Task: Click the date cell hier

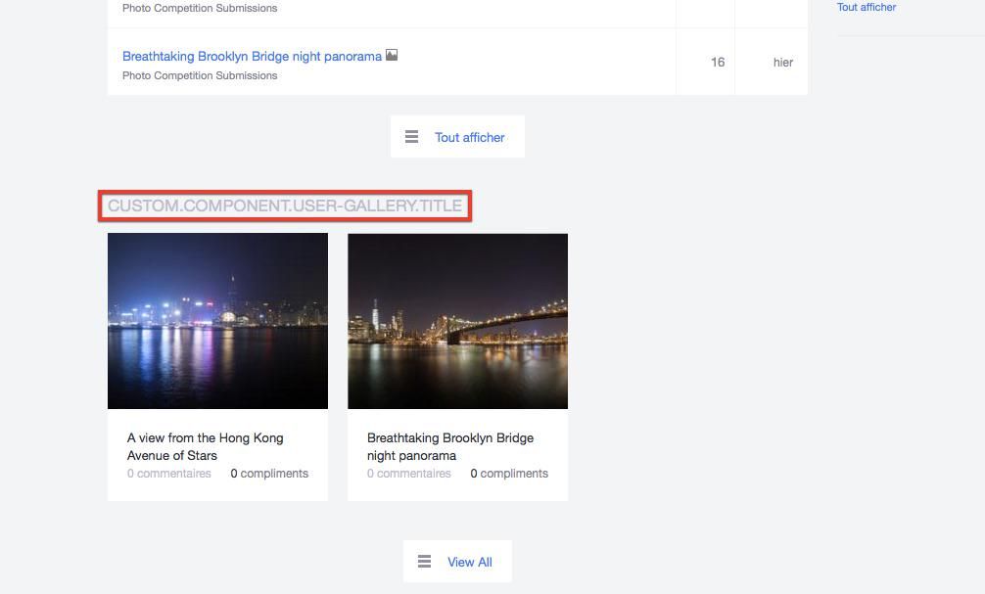Action: (x=782, y=63)
